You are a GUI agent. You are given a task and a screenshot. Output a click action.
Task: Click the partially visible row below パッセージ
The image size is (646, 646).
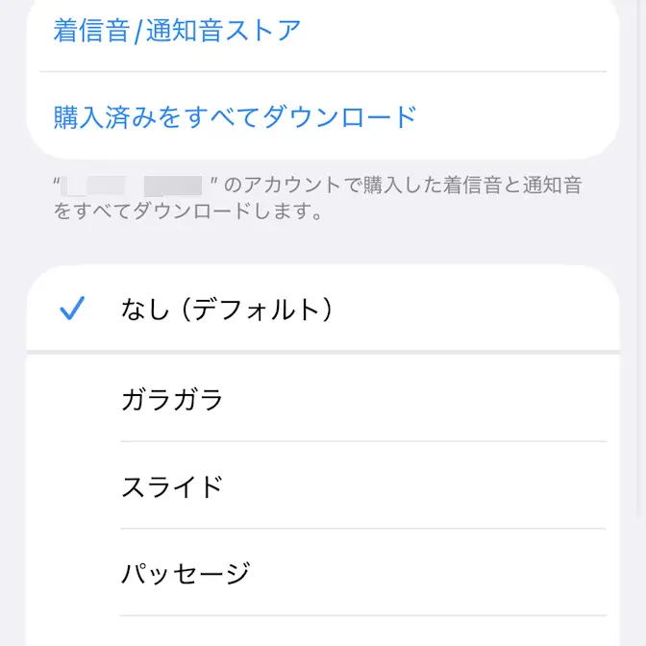click(x=323, y=633)
